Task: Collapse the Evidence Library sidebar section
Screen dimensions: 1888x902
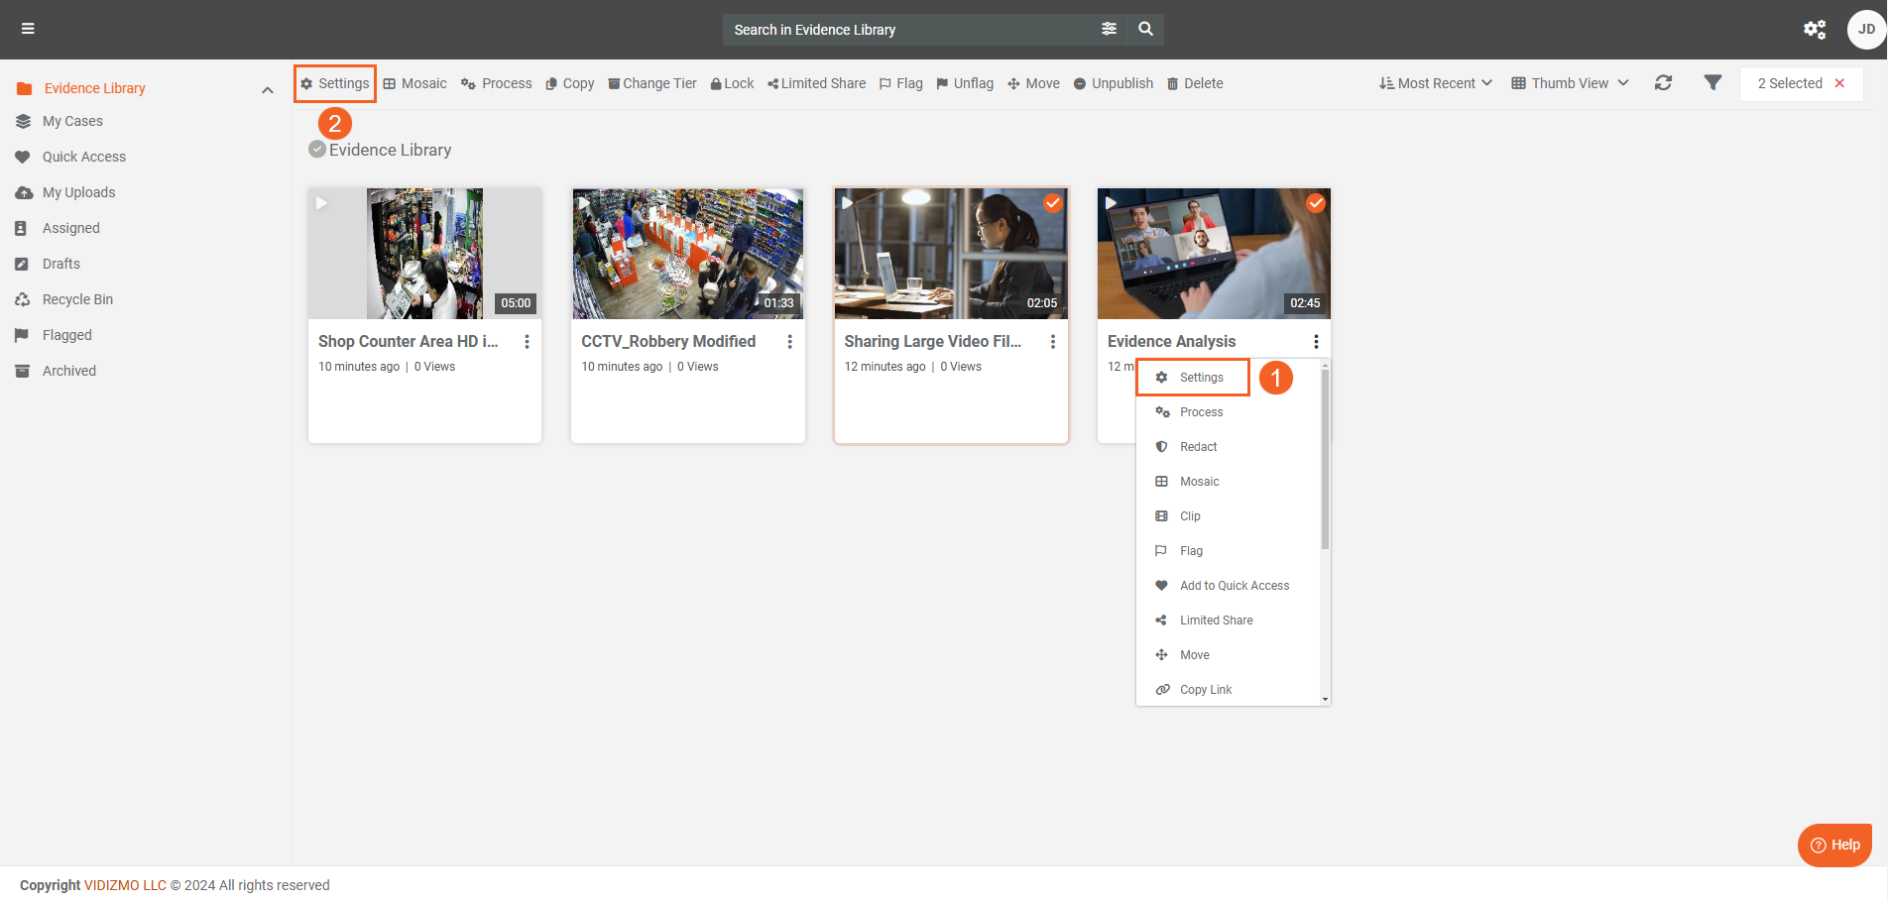Action: coord(267,89)
